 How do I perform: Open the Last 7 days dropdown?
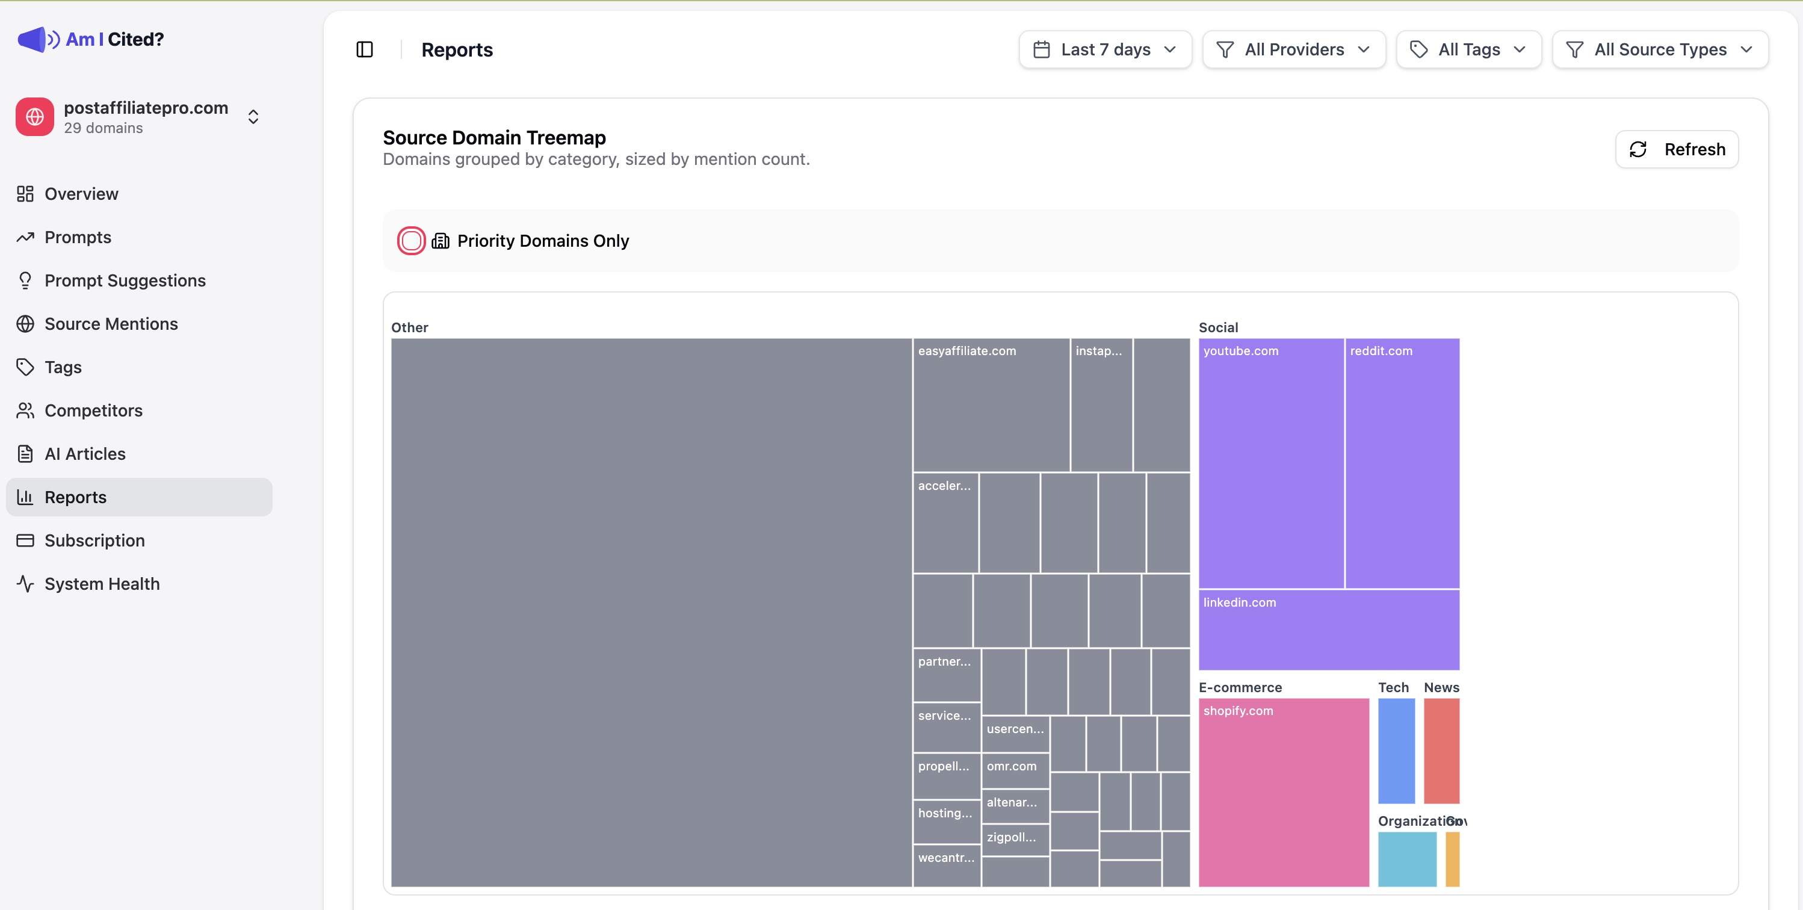[1105, 50]
